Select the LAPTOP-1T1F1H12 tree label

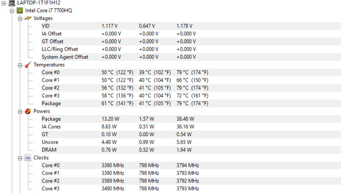coord(39,3)
